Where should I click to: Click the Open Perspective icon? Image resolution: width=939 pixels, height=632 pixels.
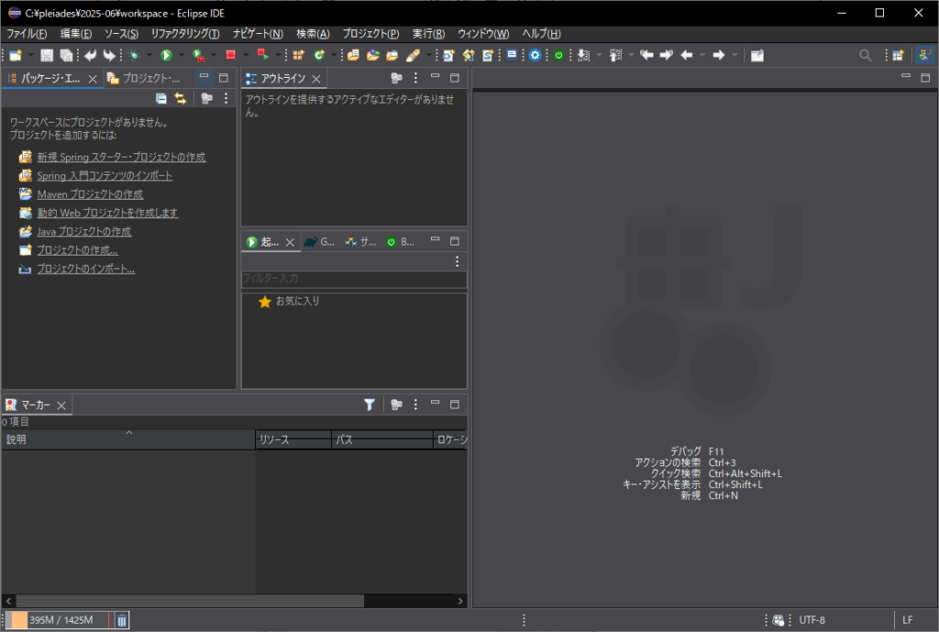click(x=898, y=55)
